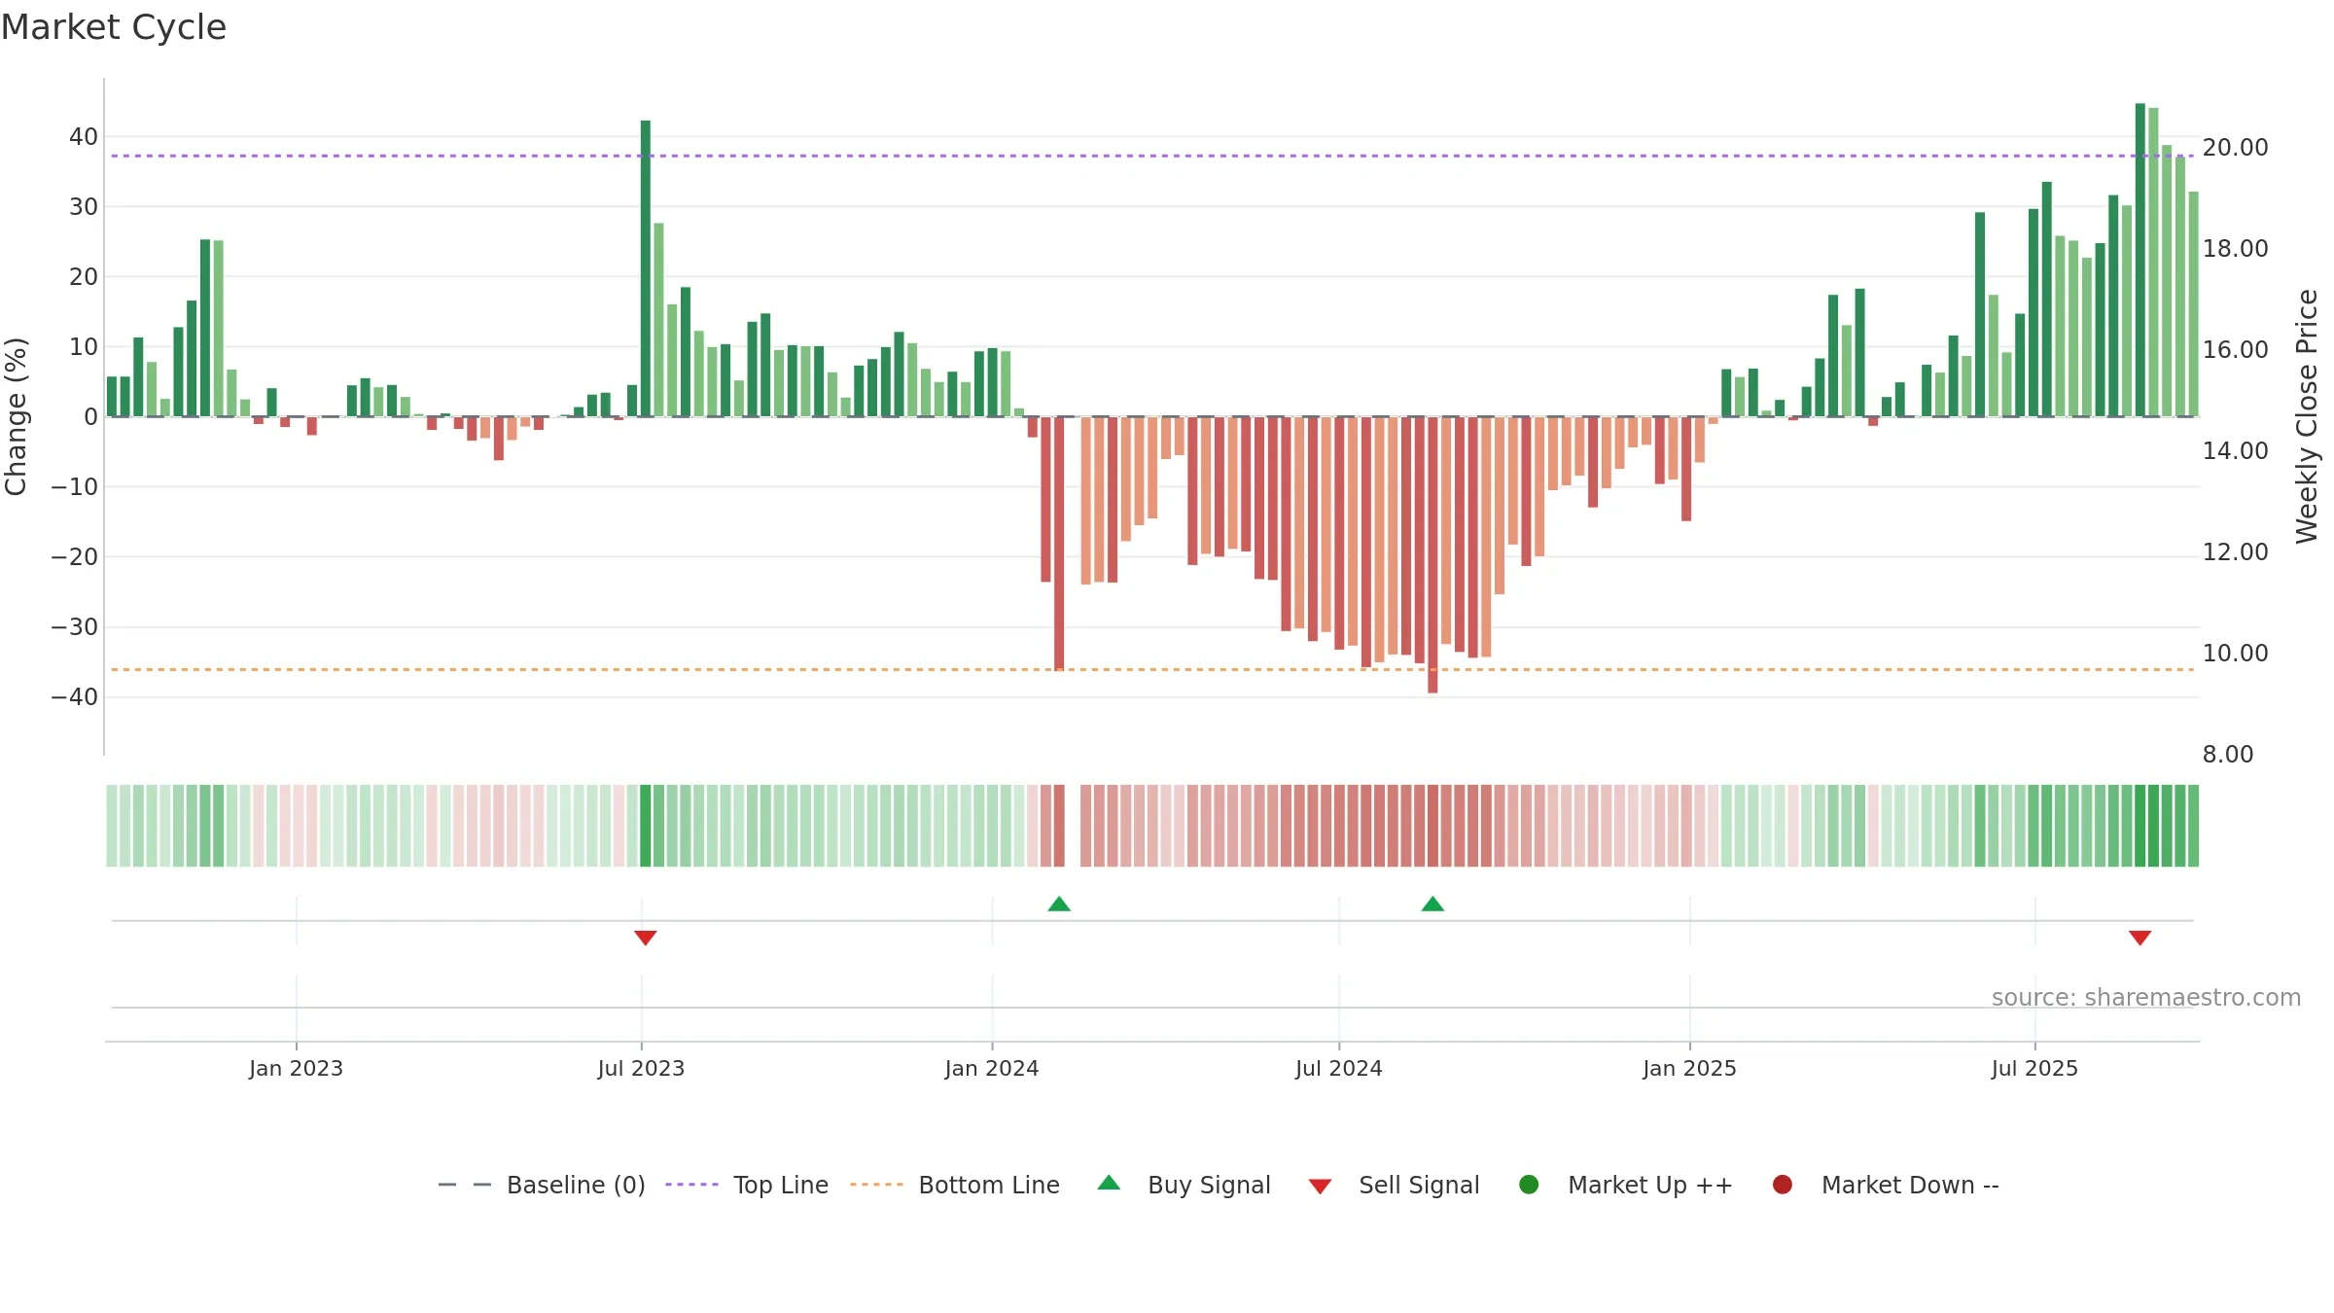Select the green buy signal marker after Jul 2024
Screen dimensions: 2334x1313
tap(1432, 904)
